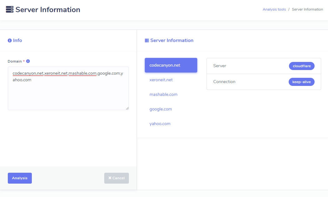The height and width of the screenshot is (197, 328).
Task: Click the Server Information breadcrumb text
Action: (307, 9)
